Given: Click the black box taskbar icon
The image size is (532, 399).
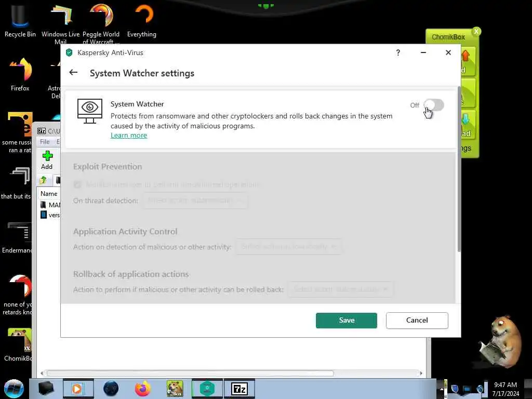Looking at the screenshot, I should tap(46, 389).
